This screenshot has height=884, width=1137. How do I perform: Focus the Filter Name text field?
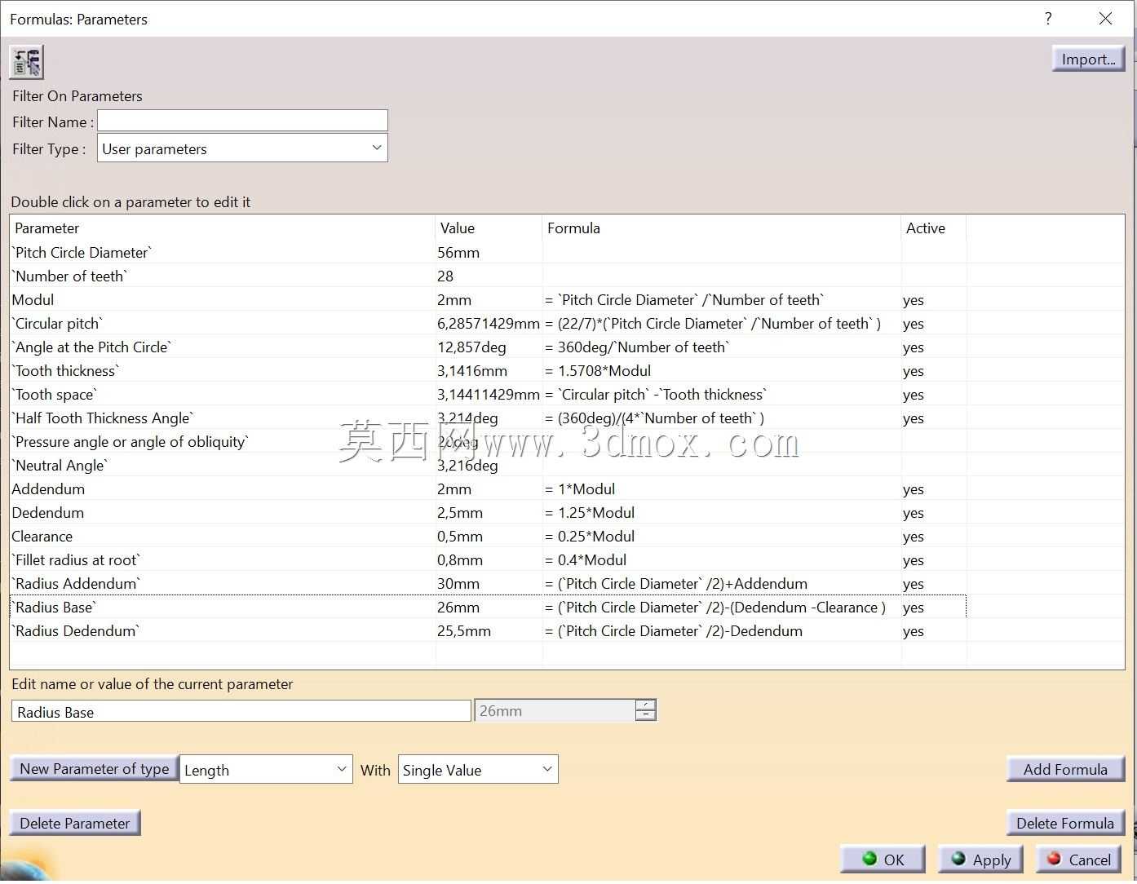pyautogui.click(x=242, y=121)
